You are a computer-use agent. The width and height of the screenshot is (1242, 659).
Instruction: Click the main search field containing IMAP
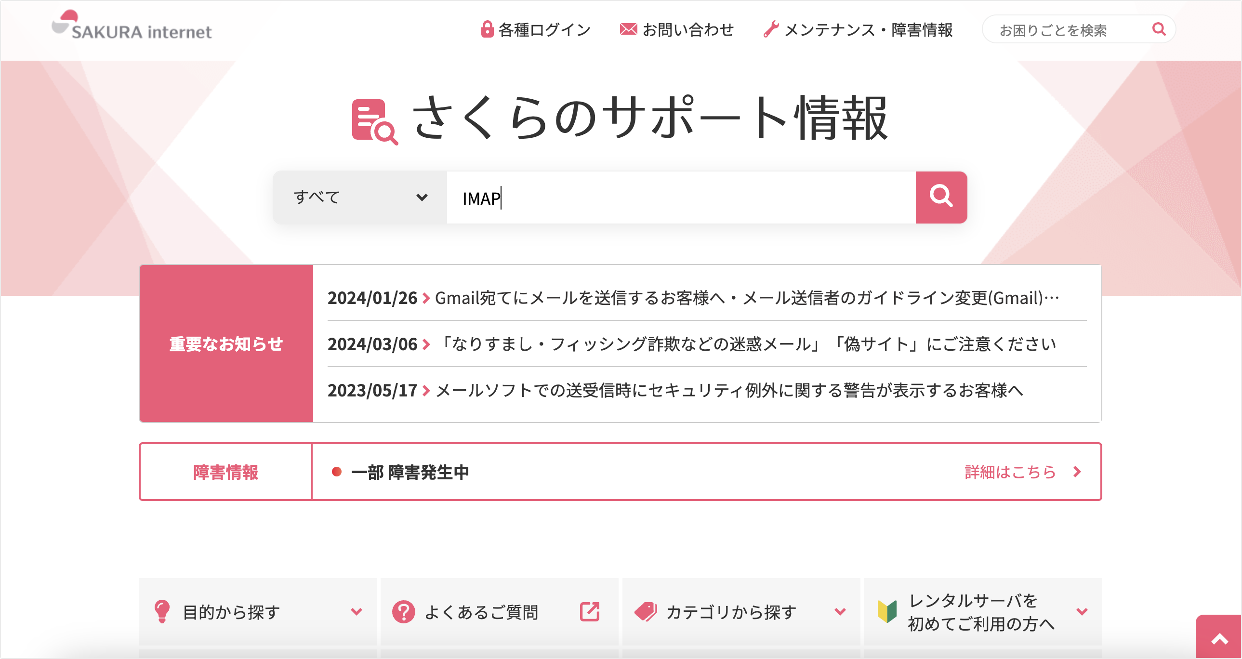(680, 198)
